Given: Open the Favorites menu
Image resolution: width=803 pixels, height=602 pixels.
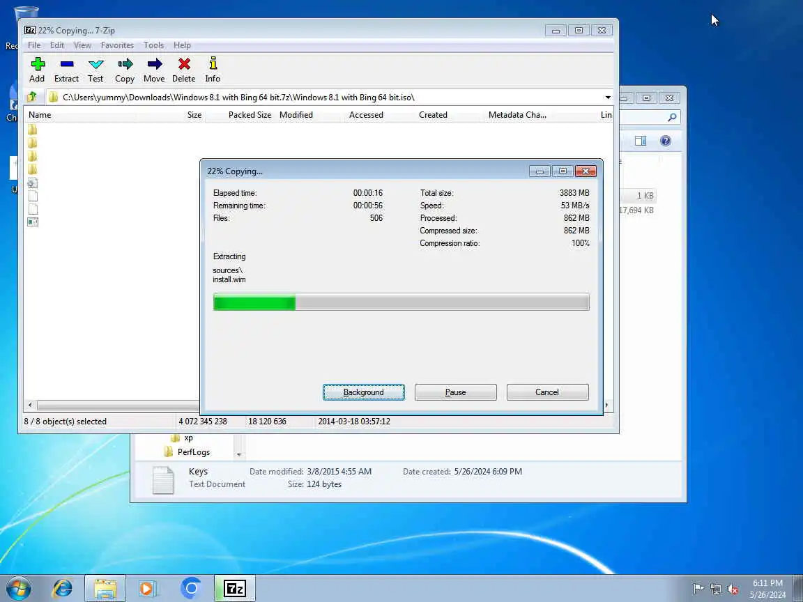Looking at the screenshot, I should coord(117,45).
